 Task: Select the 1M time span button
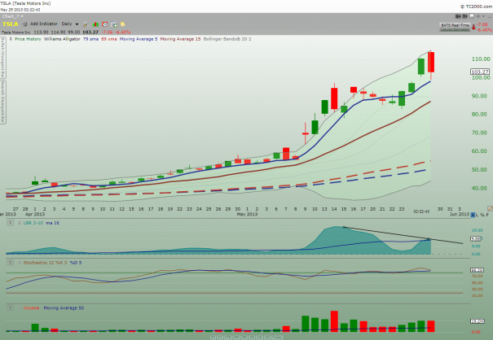pyautogui.click(x=252, y=338)
